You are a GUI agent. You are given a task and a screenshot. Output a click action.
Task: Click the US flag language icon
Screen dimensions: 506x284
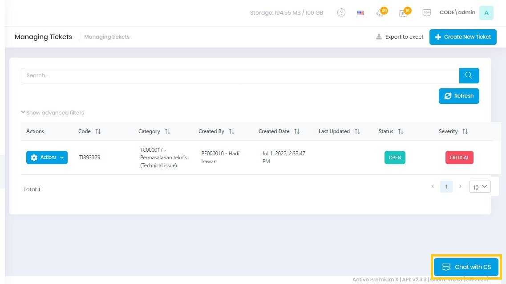click(x=360, y=13)
